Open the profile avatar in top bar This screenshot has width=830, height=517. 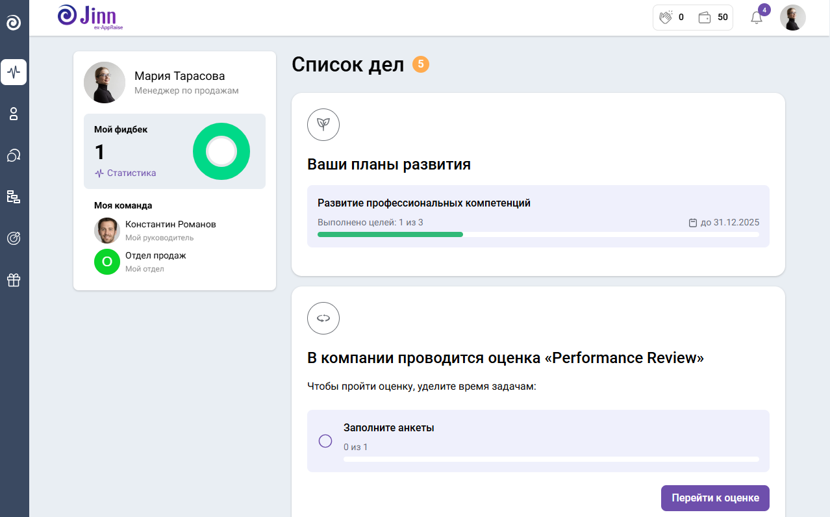[792, 18]
